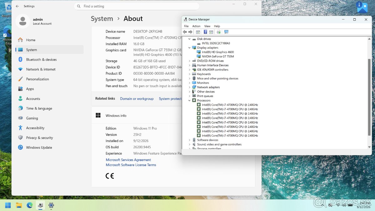Collapse the Display adapters node
375x211 pixels.
pos(189,48)
